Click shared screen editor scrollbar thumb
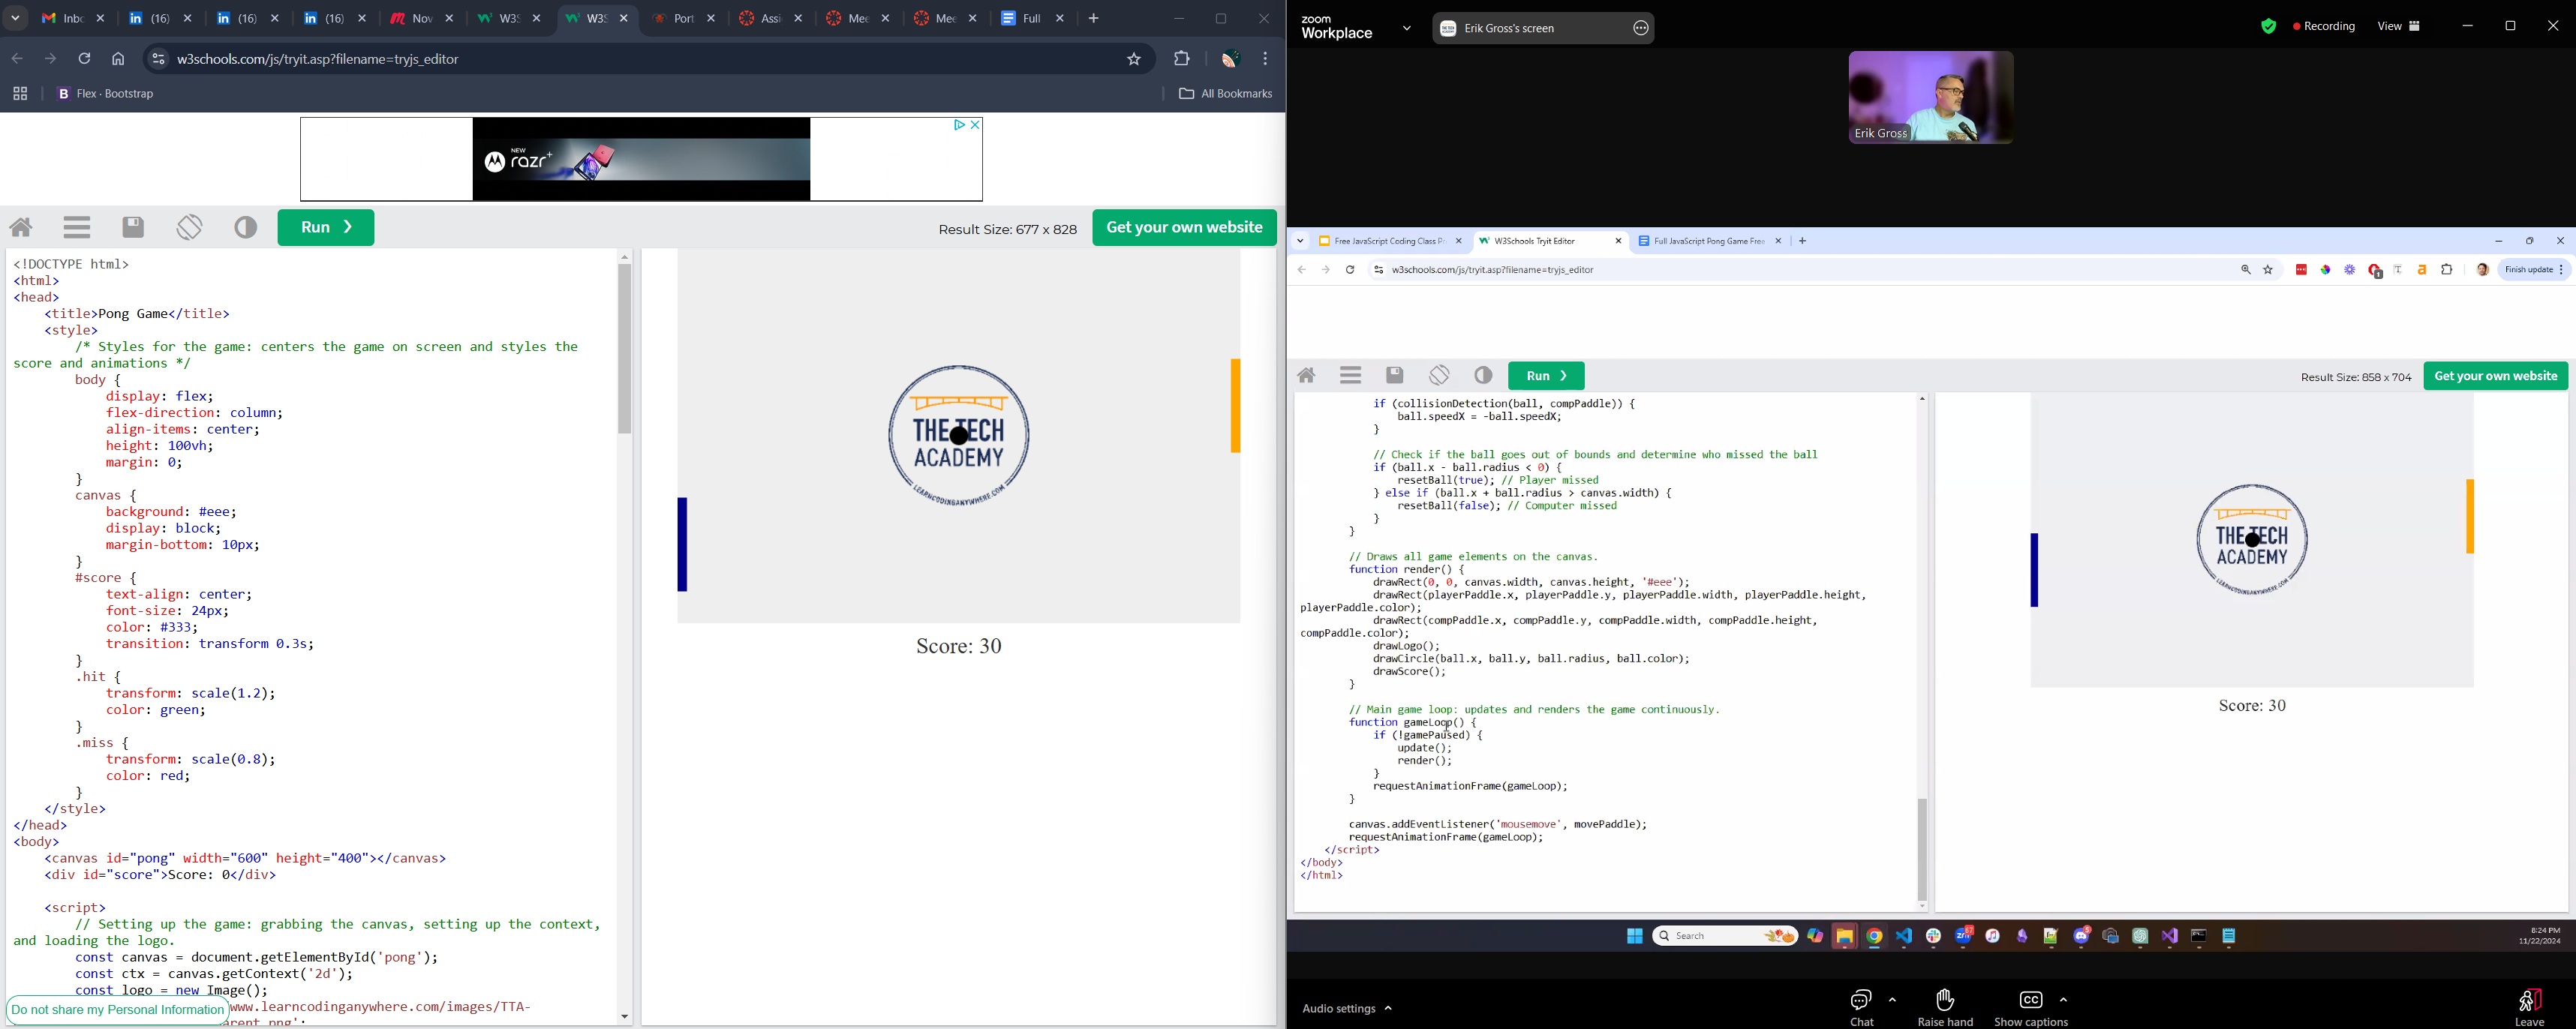2576x1029 pixels. coord(1922,849)
